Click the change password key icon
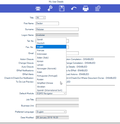This screenshot has height=124, width=120. click(50, 8)
